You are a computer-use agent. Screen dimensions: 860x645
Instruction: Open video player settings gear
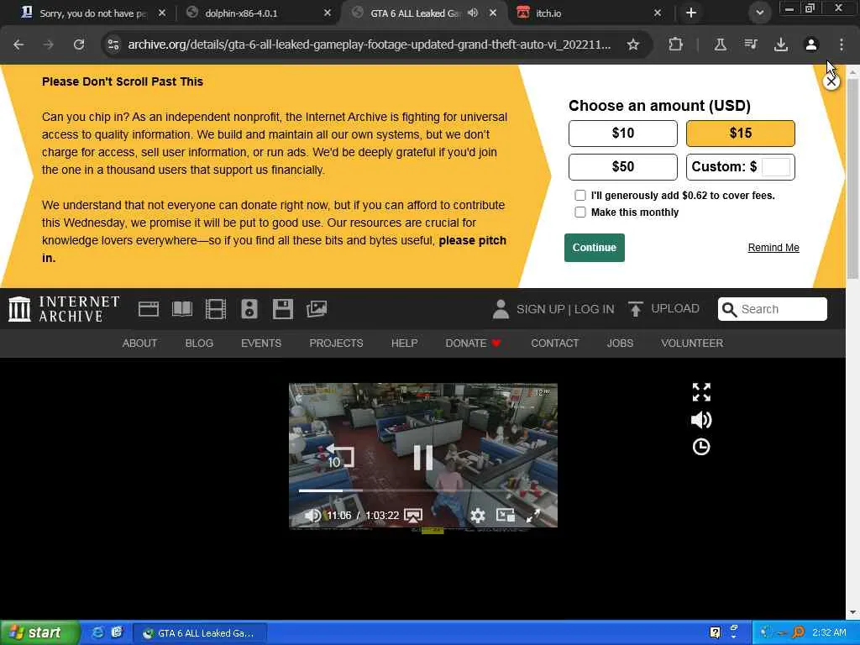click(478, 516)
